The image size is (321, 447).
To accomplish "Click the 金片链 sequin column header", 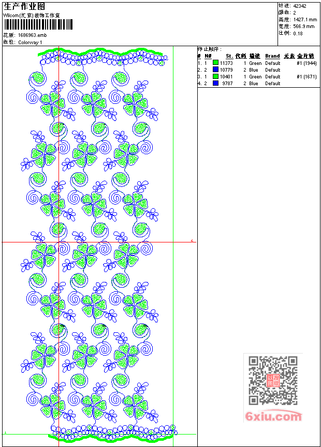I will (x=305, y=56).
